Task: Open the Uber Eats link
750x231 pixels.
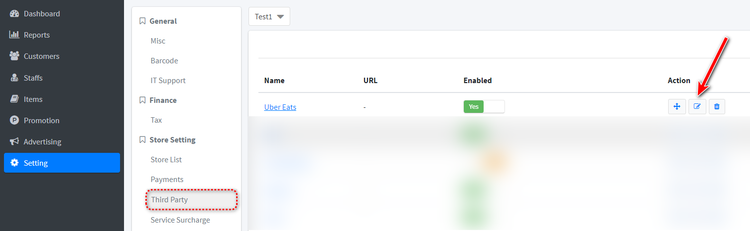Action: point(280,107)
